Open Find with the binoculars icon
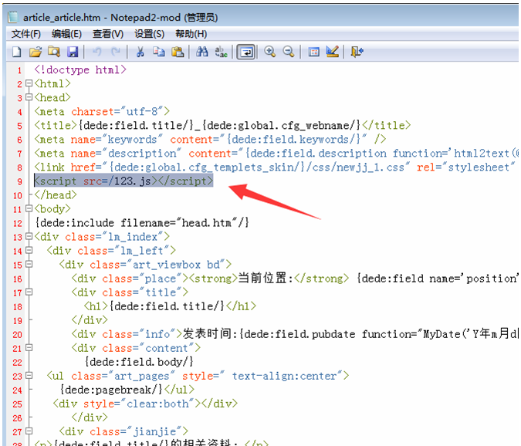Viewport: 521px width, 446px height. (202, 52)
